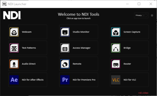This screenshot has height=96, width=157.
Task: Click the Premiere Pro Pr icon
Action: pyautogui.click(x=65, y=80)
